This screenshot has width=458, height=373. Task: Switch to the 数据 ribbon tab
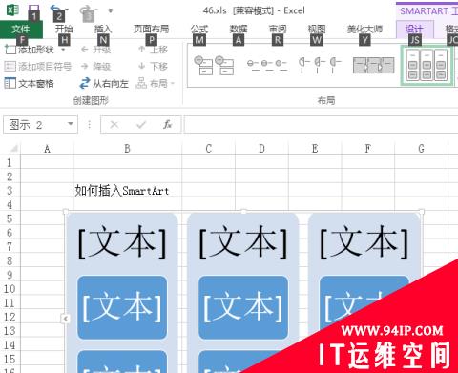pos(239,29)
